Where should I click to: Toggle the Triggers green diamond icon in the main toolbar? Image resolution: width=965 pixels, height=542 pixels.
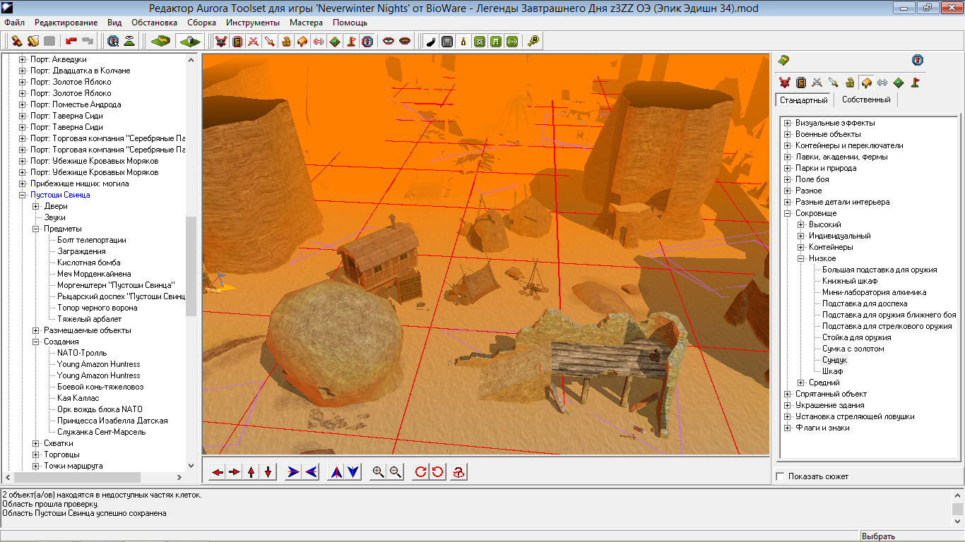point(335,42)
